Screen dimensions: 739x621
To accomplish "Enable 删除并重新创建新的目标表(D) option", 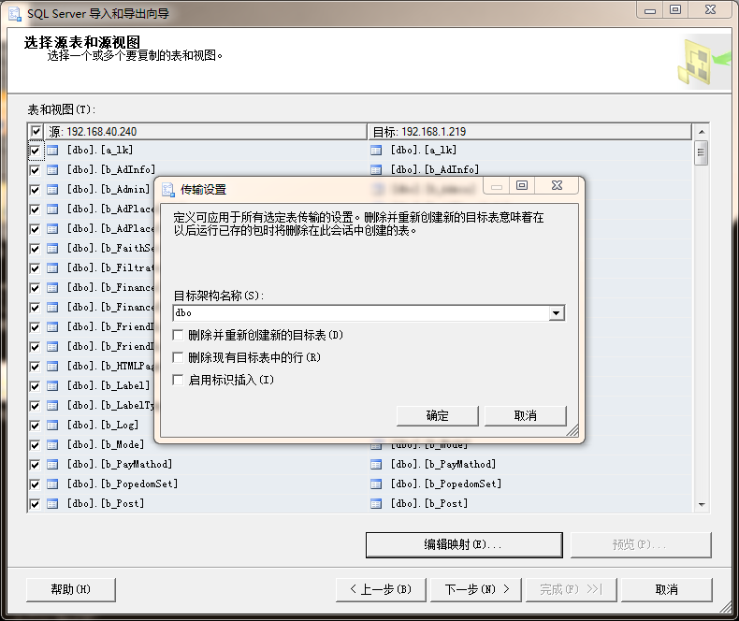I will pyautogui.click(x=178, y=335).
